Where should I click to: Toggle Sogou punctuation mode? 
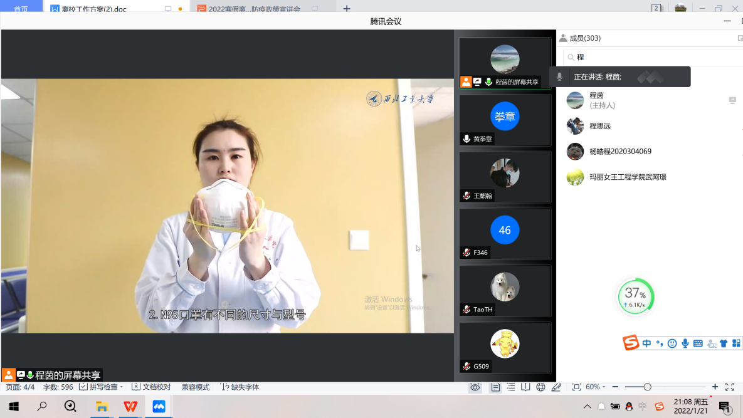pos(659,343)
